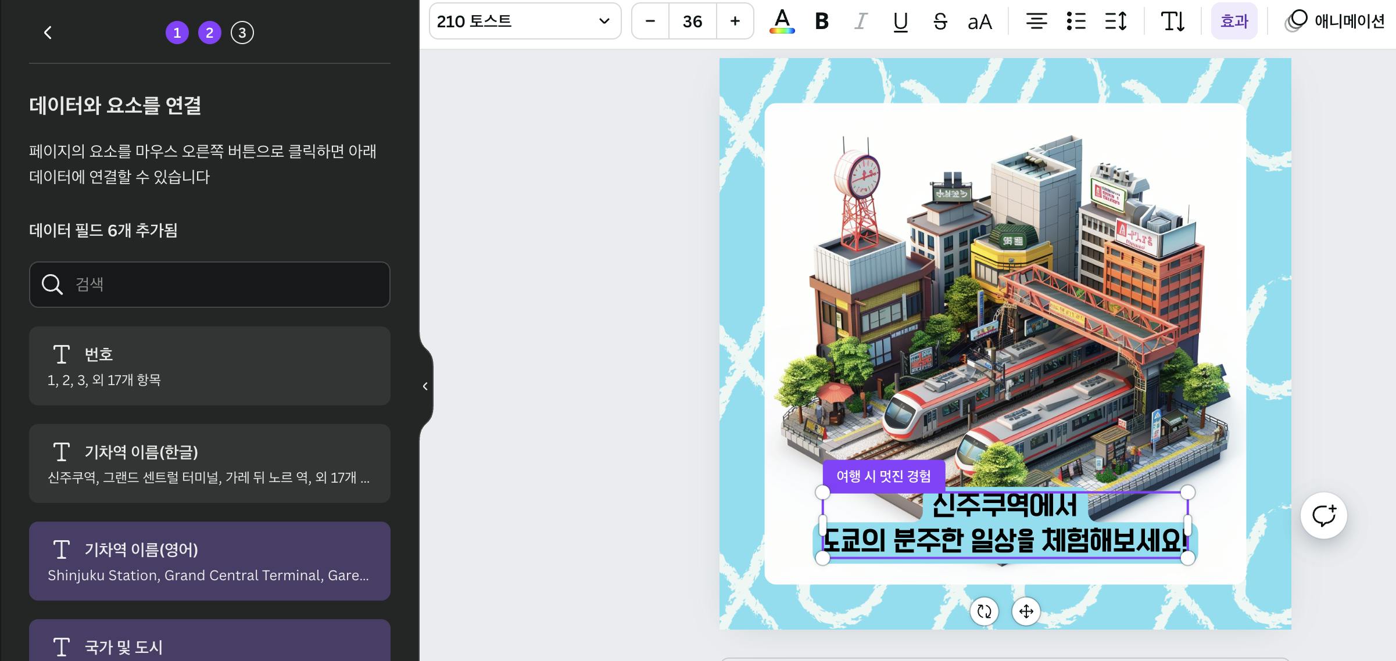The width and height of the screenshot is (1396, 661).
Task: Click the back arrow in the side panel
Action: click(48, 33)
